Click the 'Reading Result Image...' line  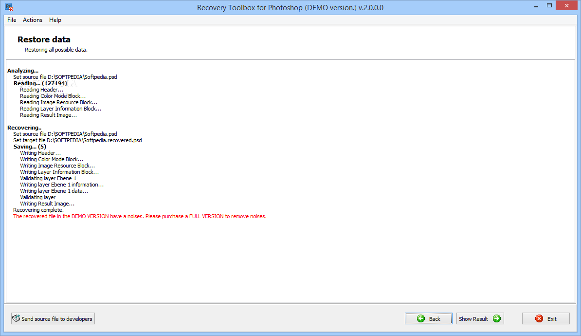pos(49,115)
